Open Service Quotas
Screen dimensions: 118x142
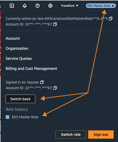[x=19, y=59]
